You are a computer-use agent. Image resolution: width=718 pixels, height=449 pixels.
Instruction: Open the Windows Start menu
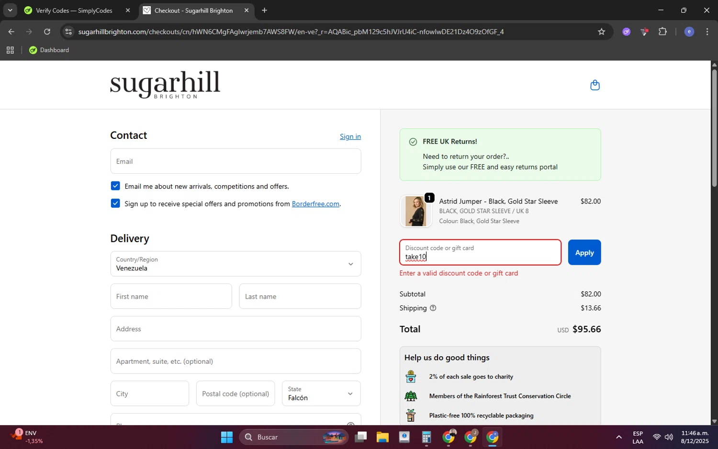(226, 437)
